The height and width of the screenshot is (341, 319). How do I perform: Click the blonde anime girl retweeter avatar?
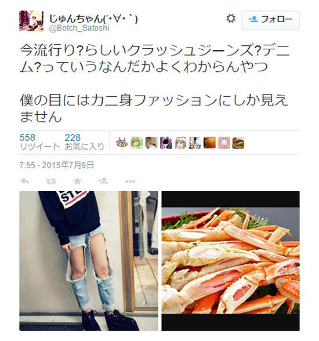coord(136,143)
